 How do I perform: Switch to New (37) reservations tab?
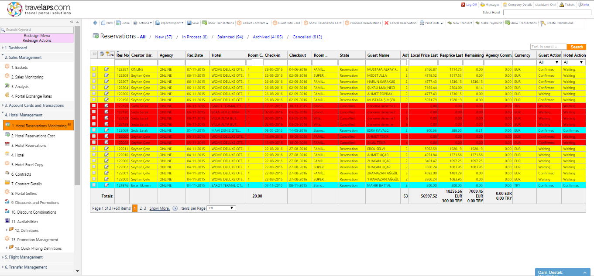(x=164, y=37)
